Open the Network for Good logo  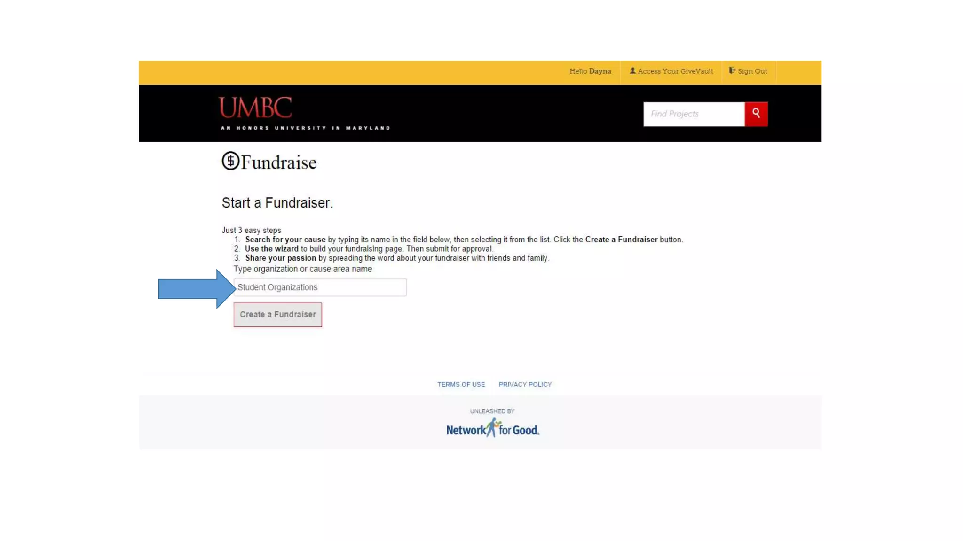[x=492, y=428]
